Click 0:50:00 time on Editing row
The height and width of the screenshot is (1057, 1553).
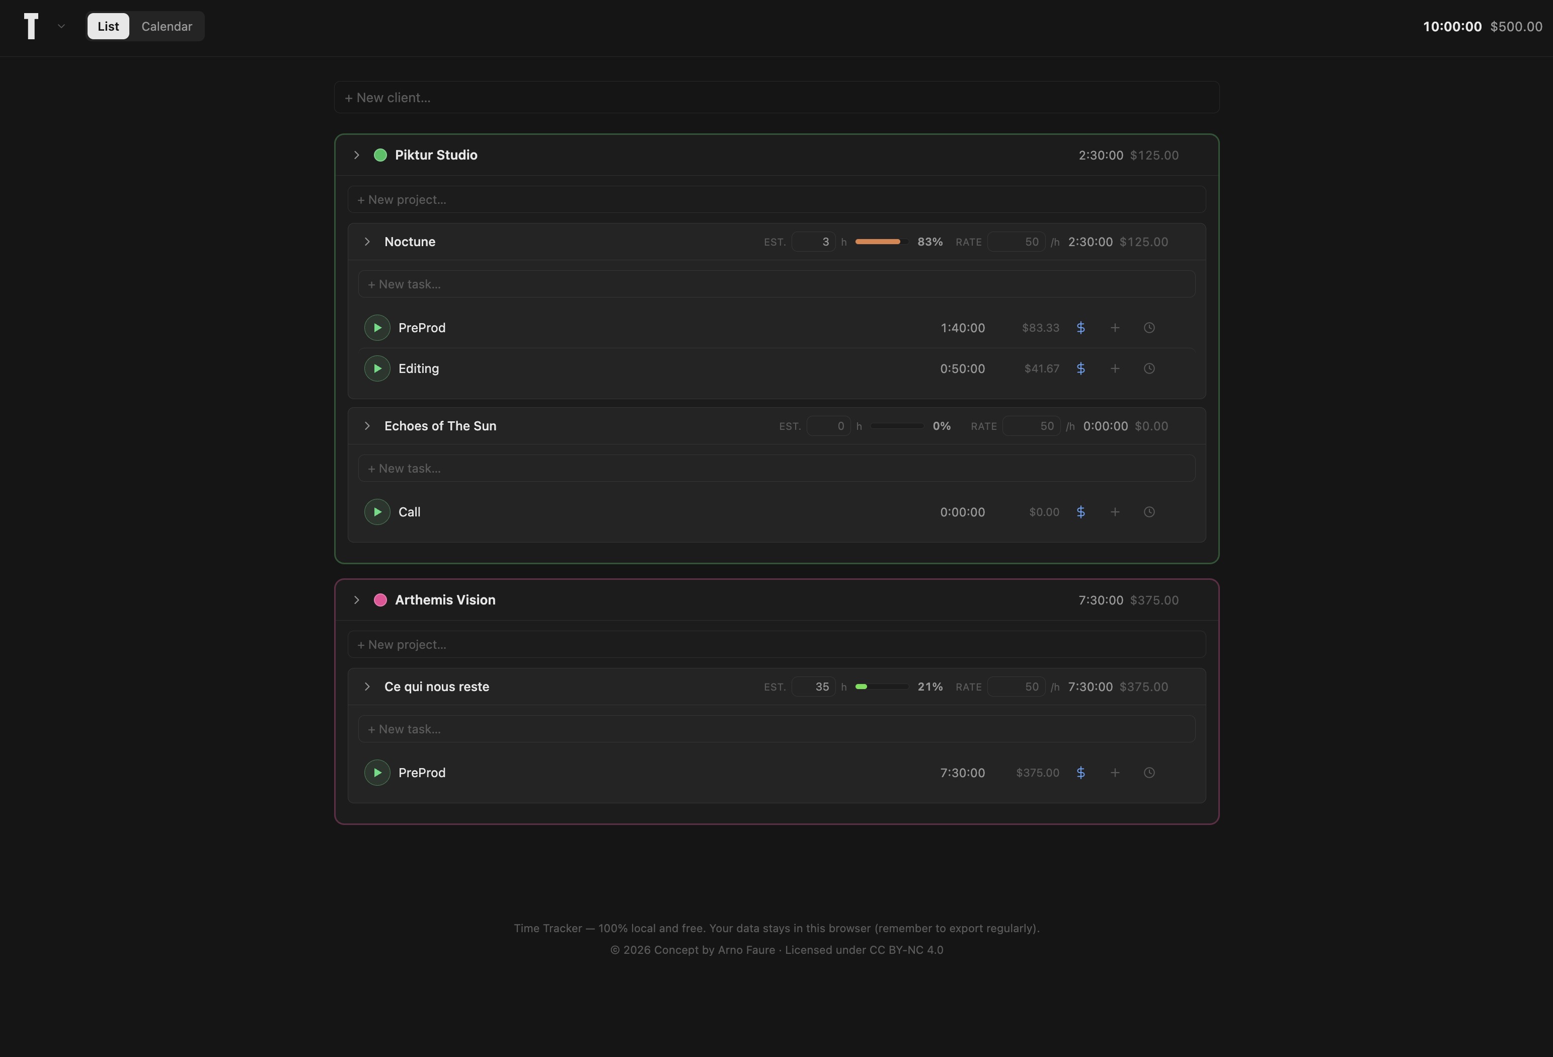[x=962, y=368]
